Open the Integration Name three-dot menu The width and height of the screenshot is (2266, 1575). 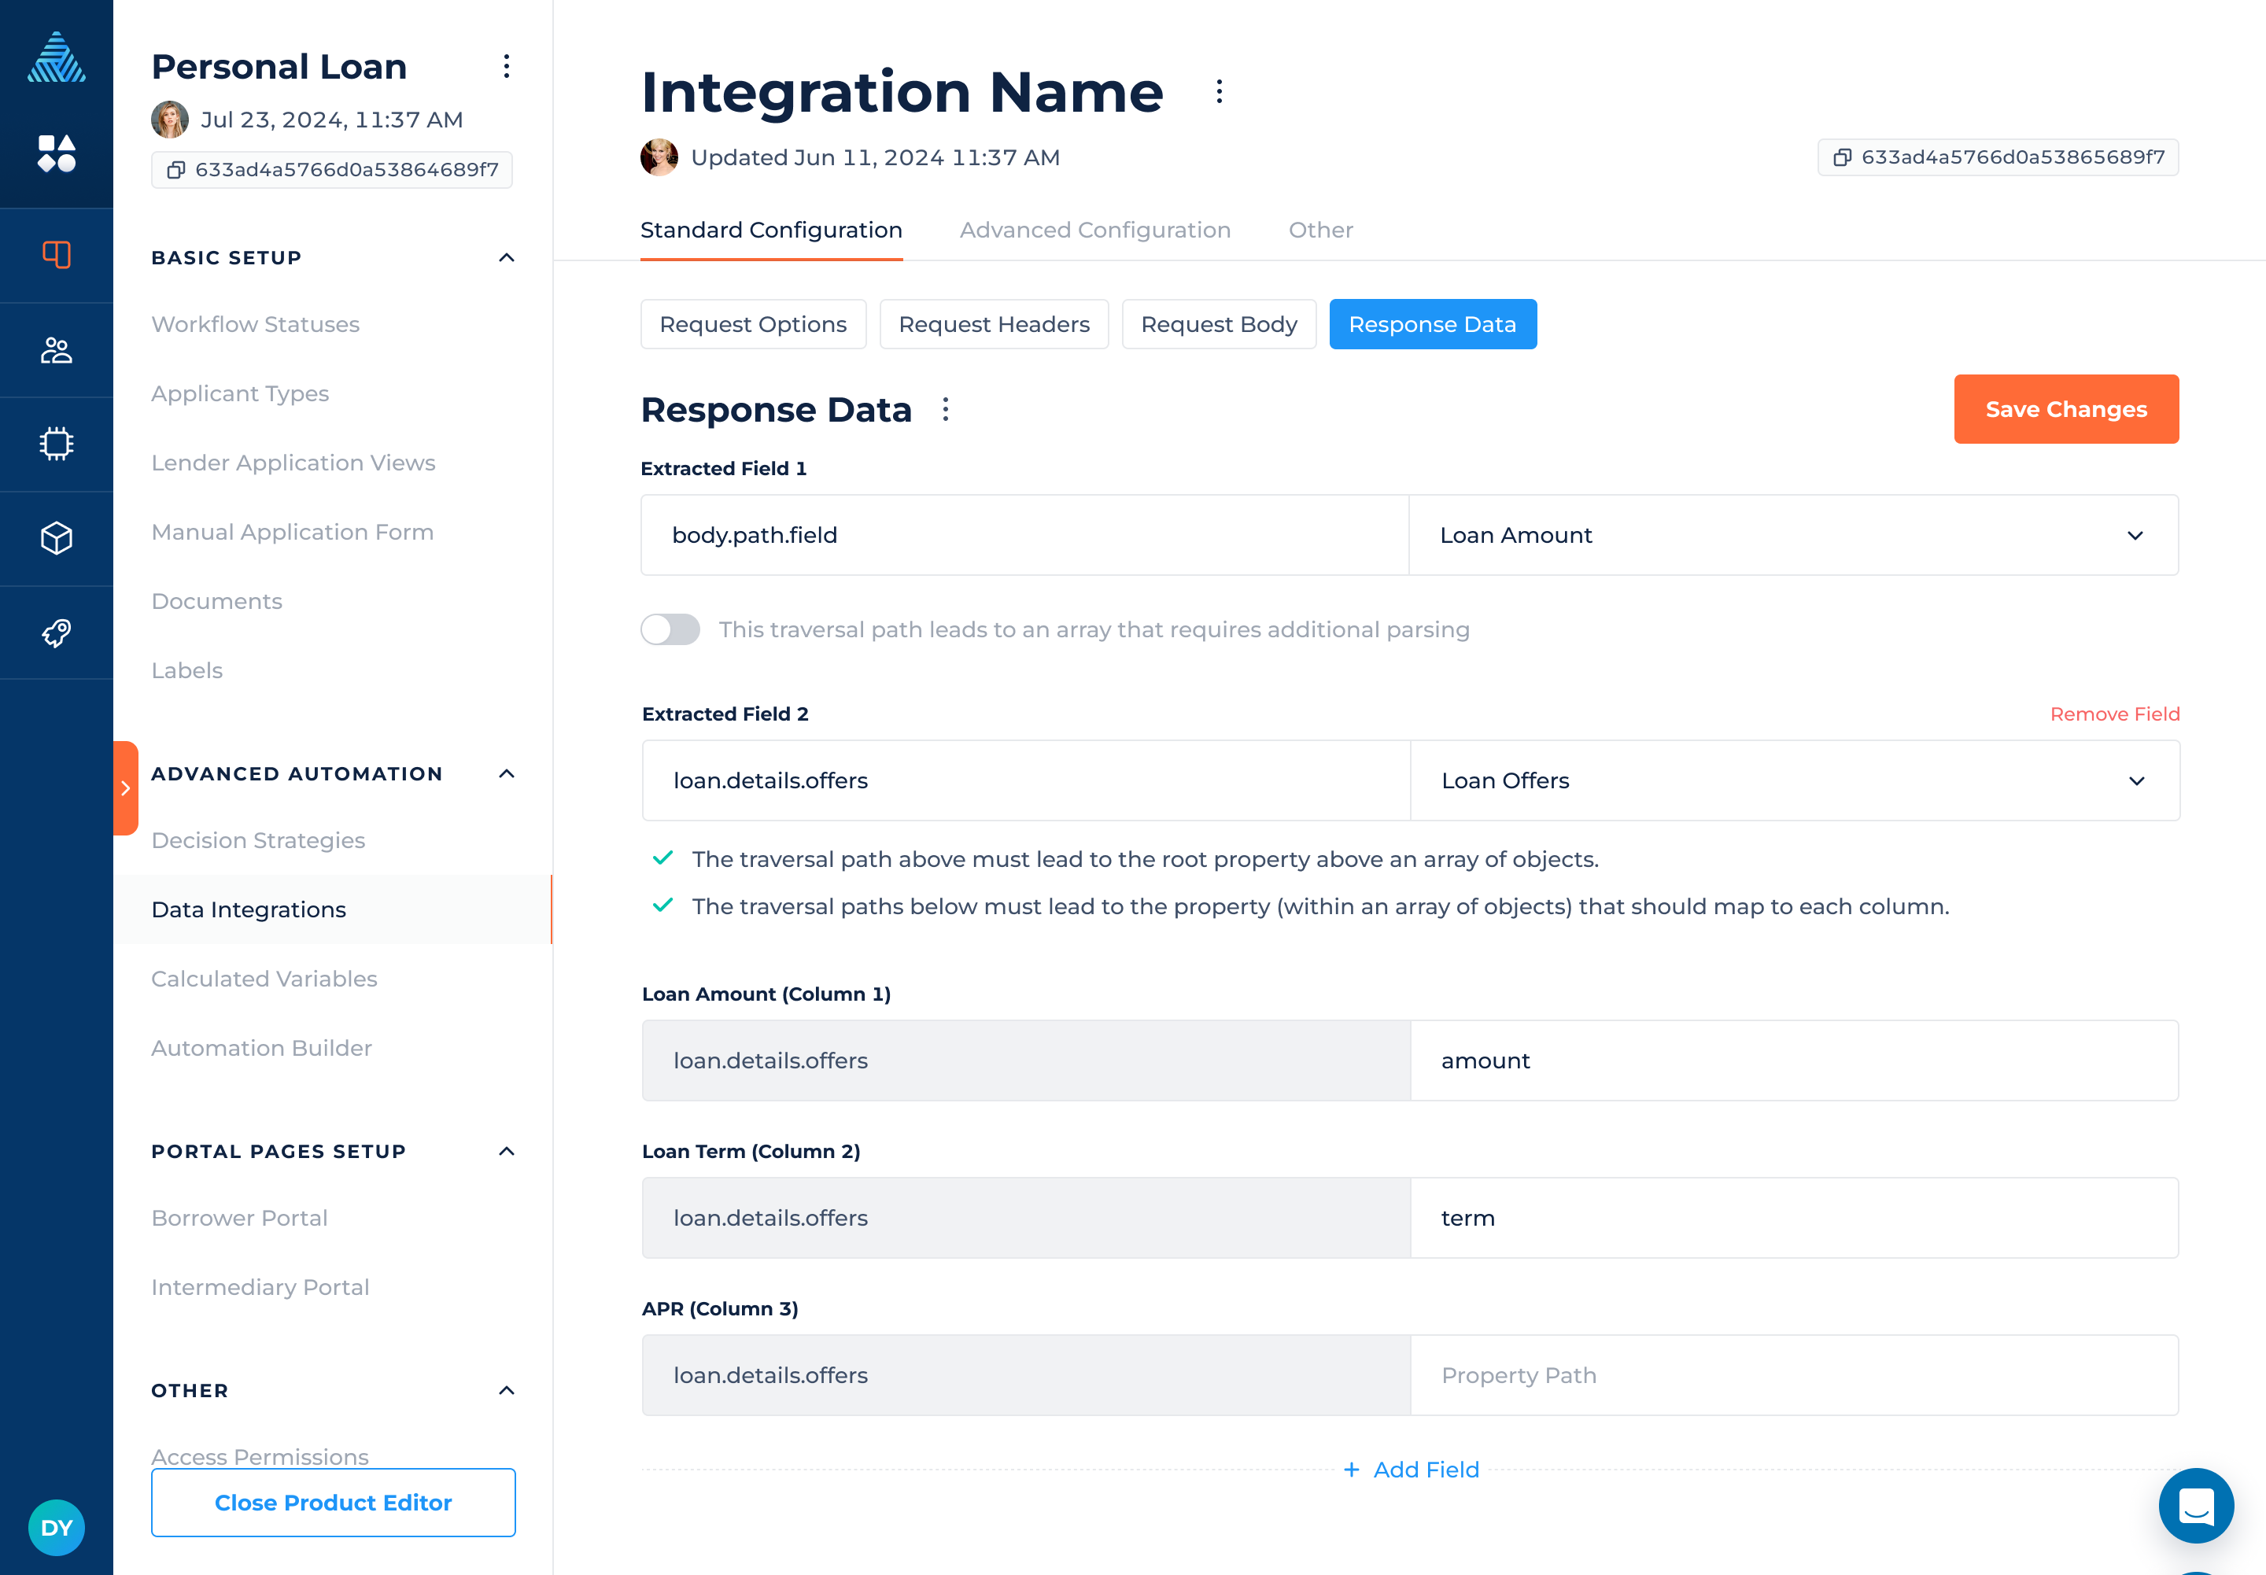pyautogui.click(x=1219, y=92)
